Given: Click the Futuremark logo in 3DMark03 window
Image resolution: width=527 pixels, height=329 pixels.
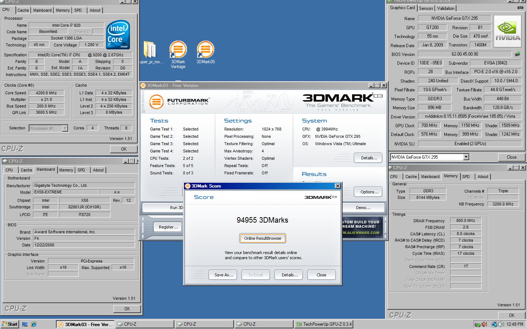Looking at the screenshot, I should coord(179,101).
